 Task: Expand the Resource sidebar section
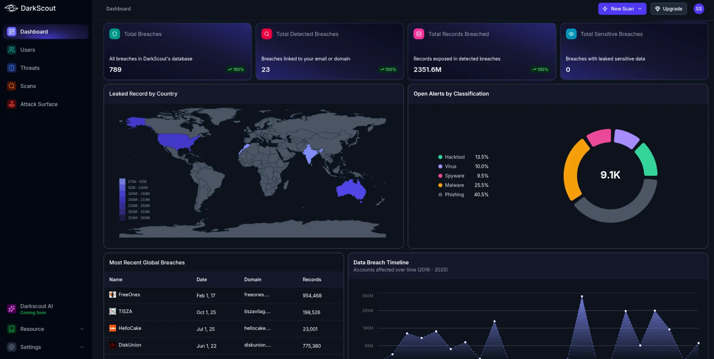pyautogui.click(x=45, y=329)
